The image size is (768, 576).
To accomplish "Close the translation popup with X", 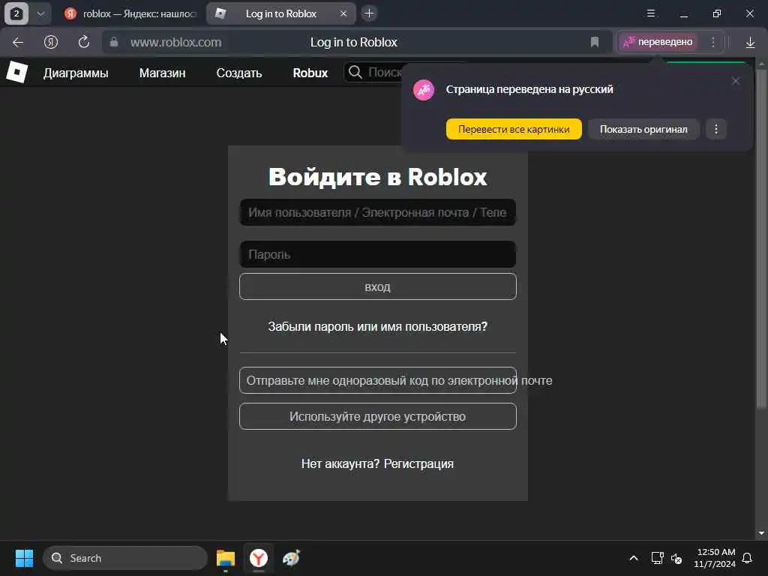I will pyautogui.click(x=735, y=81).
